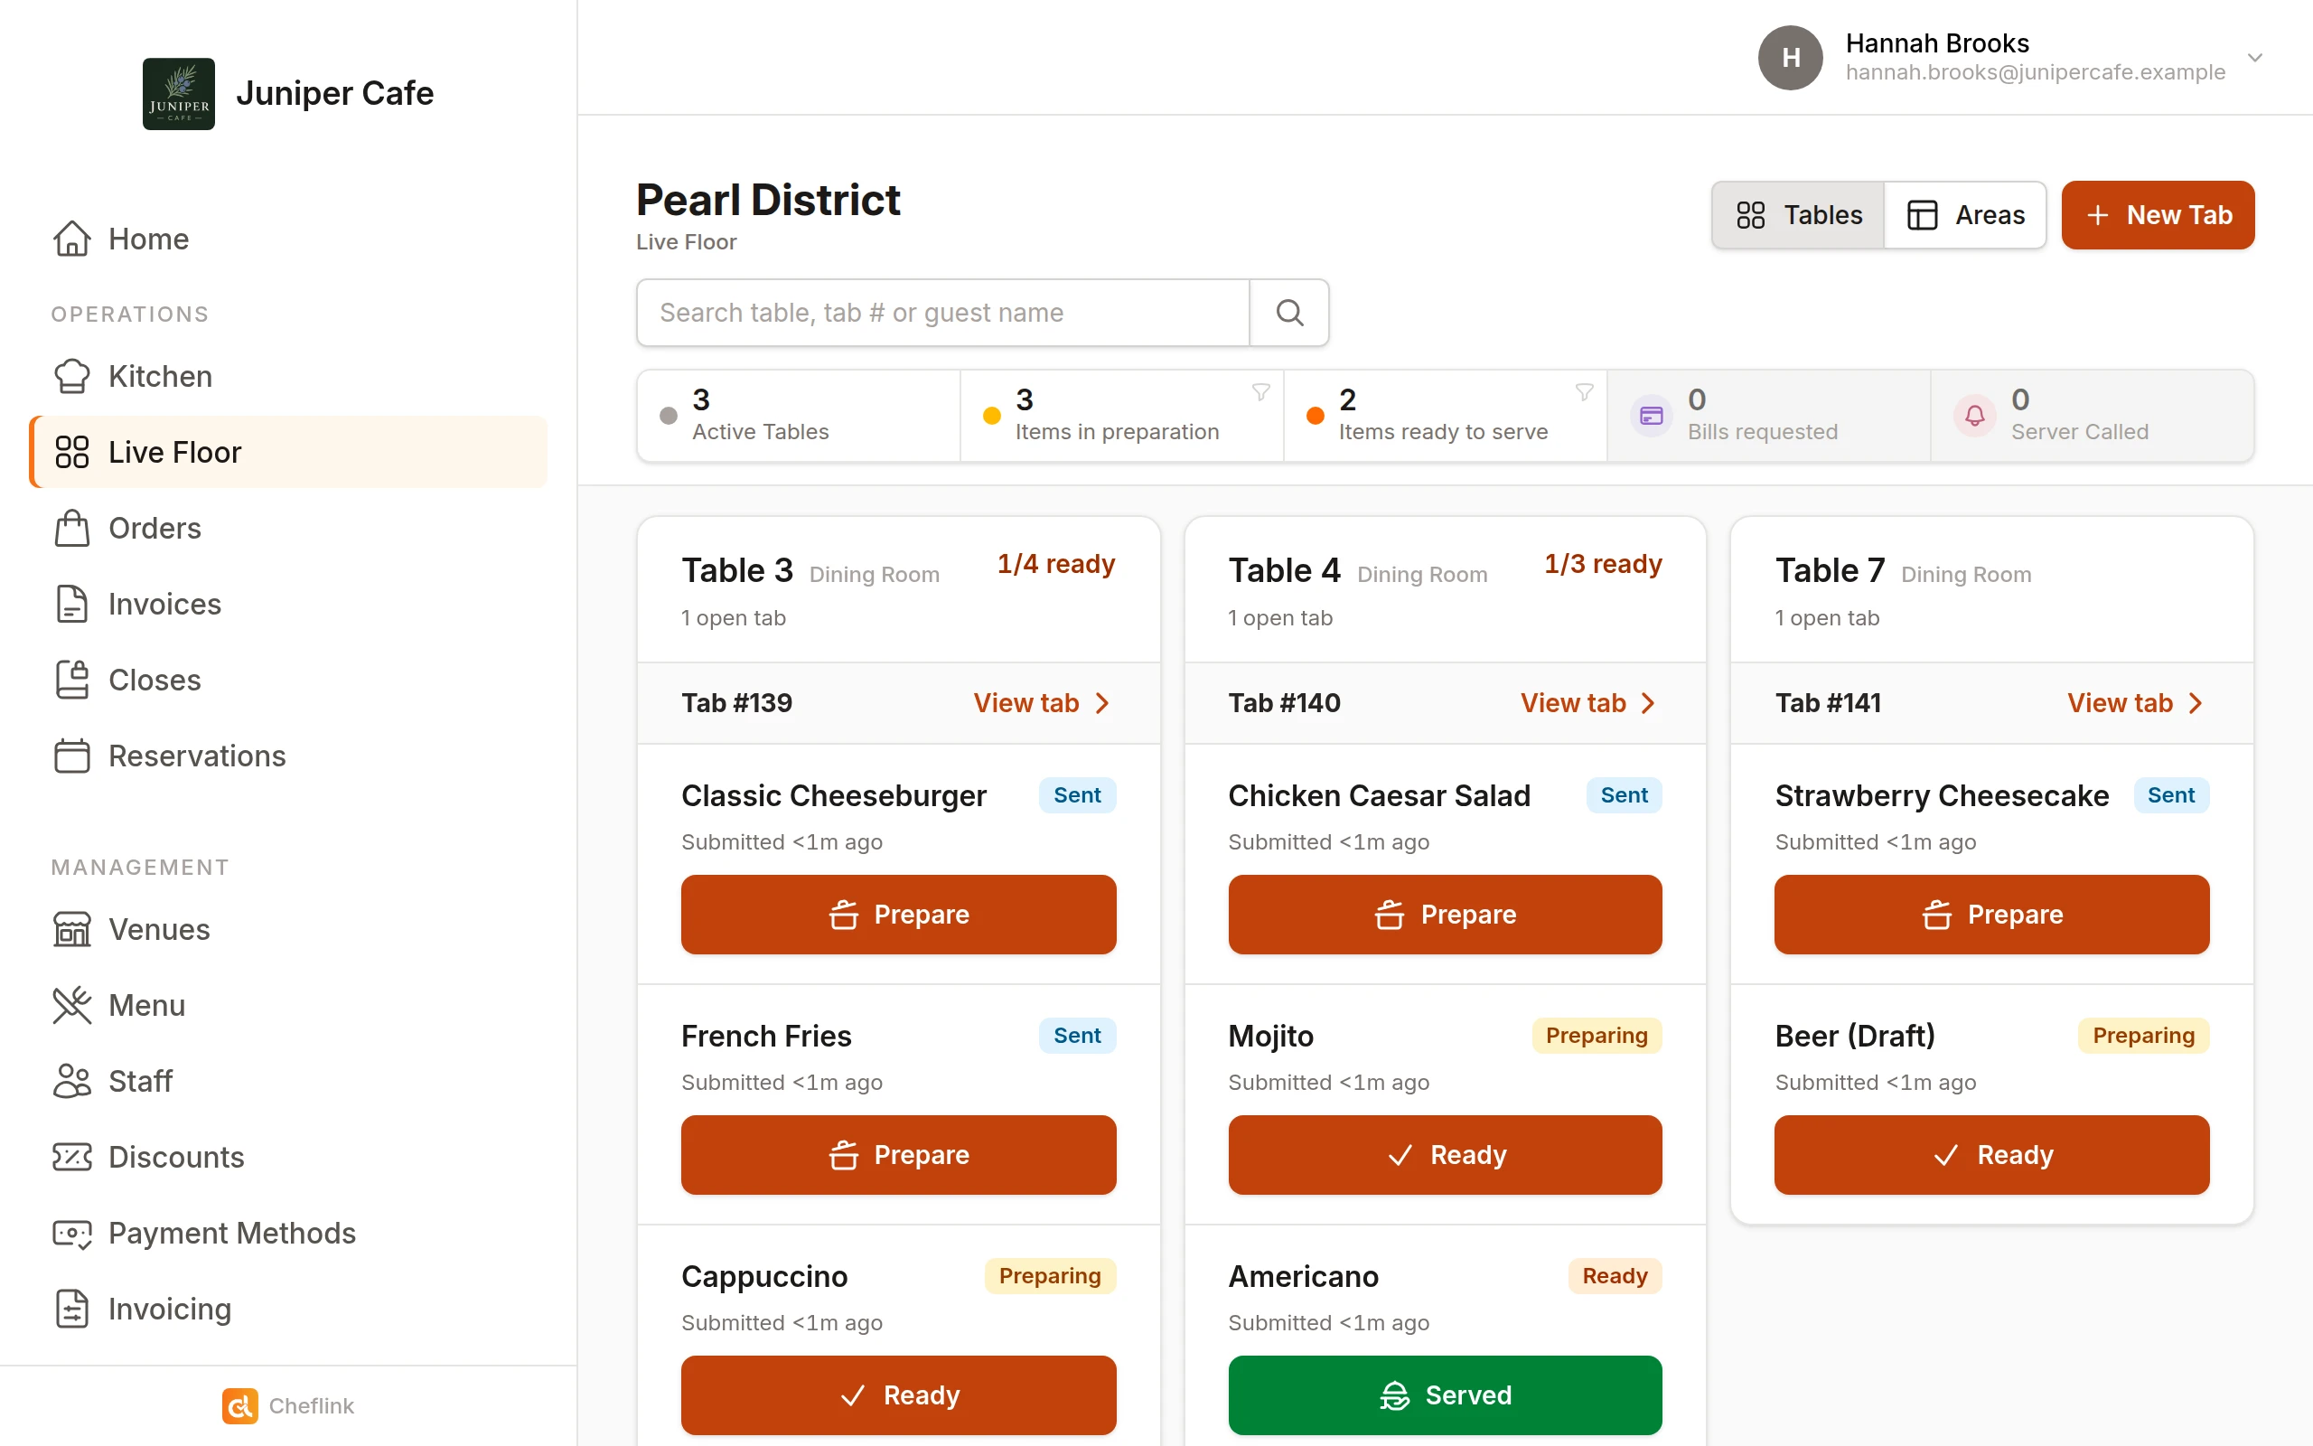Viewport: 2313px width, 1446px height.
Task: Click the Server Called bell icon
Action: click(1975, 416)
